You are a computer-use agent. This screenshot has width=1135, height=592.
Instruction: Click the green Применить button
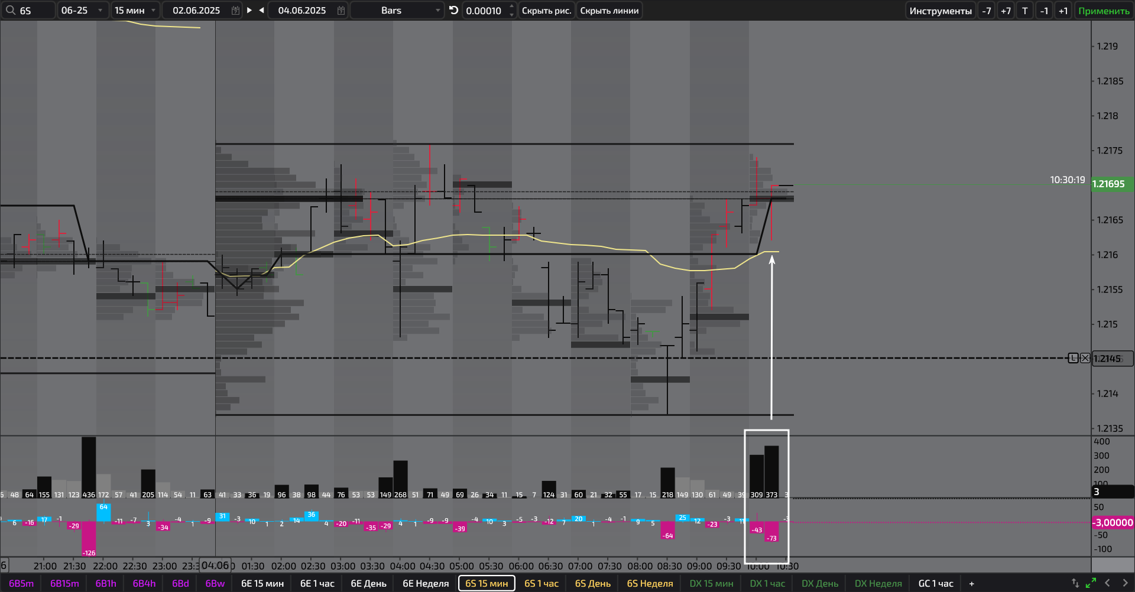pyautogui.click(x=1104, y=11)
